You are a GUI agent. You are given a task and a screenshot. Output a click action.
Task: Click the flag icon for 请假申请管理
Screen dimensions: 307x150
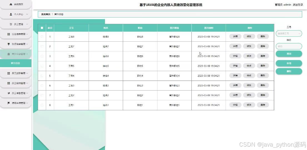pos(9,103)
